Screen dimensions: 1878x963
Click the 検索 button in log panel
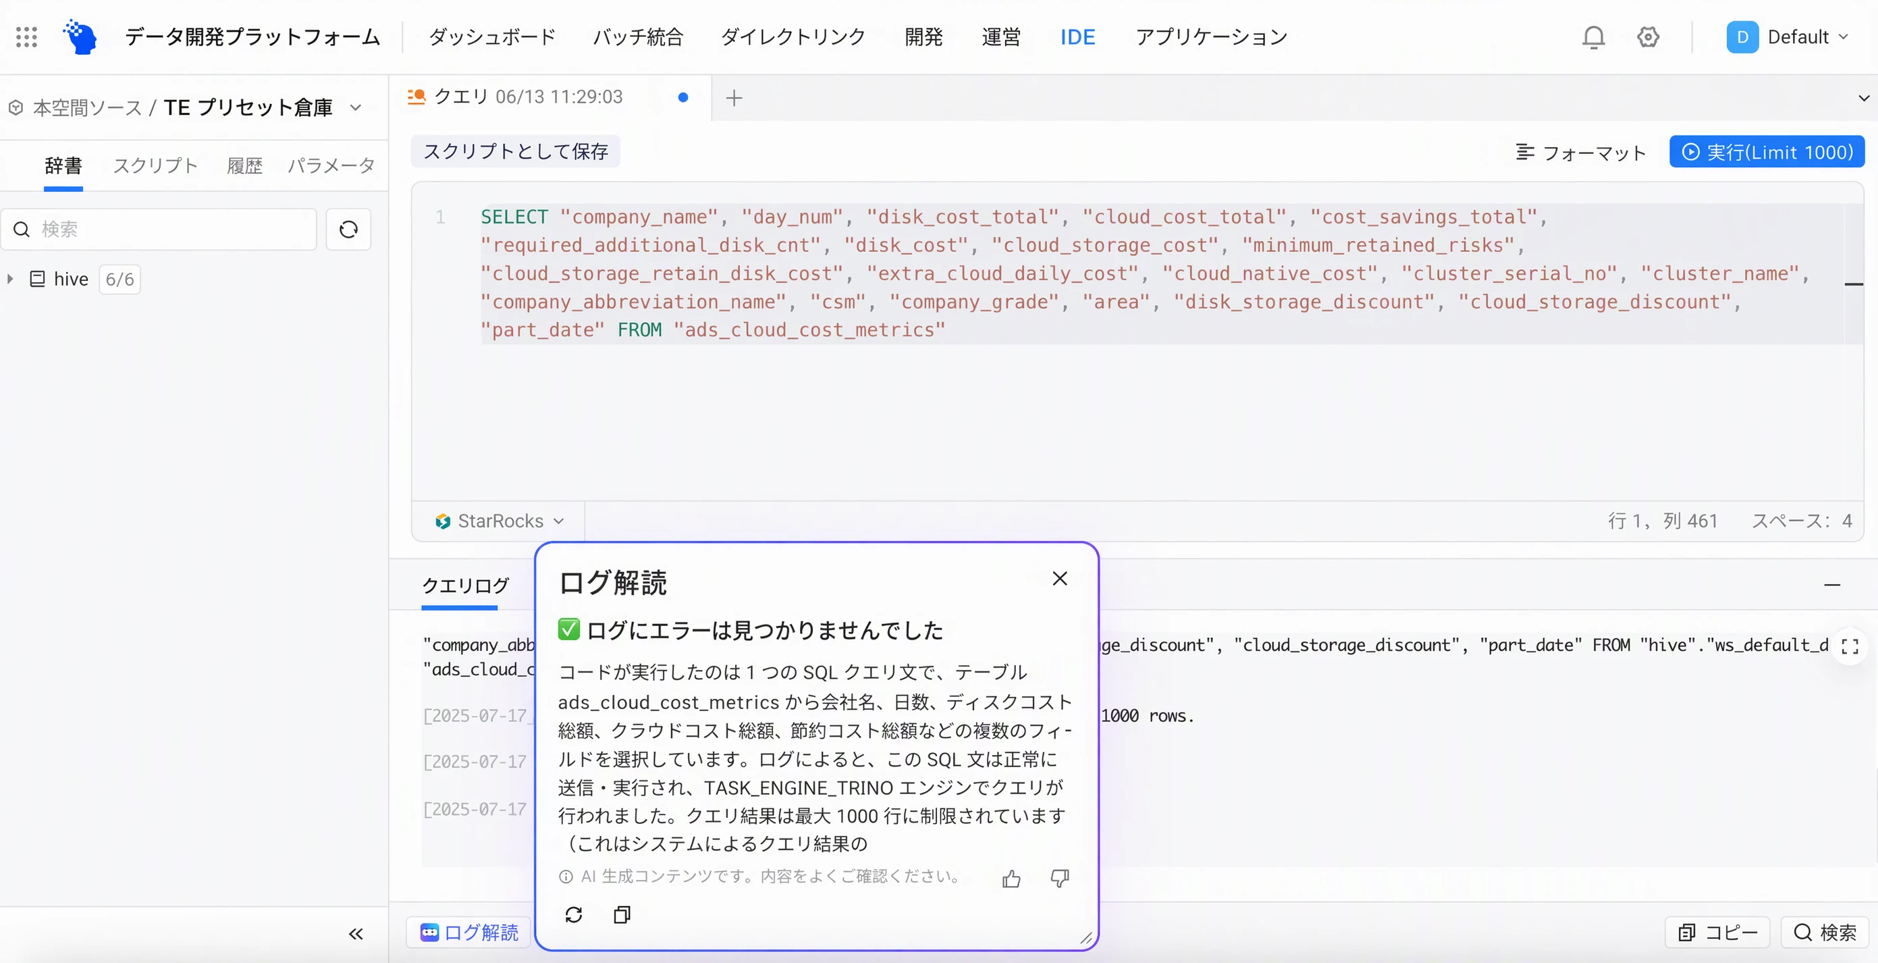1825,933
